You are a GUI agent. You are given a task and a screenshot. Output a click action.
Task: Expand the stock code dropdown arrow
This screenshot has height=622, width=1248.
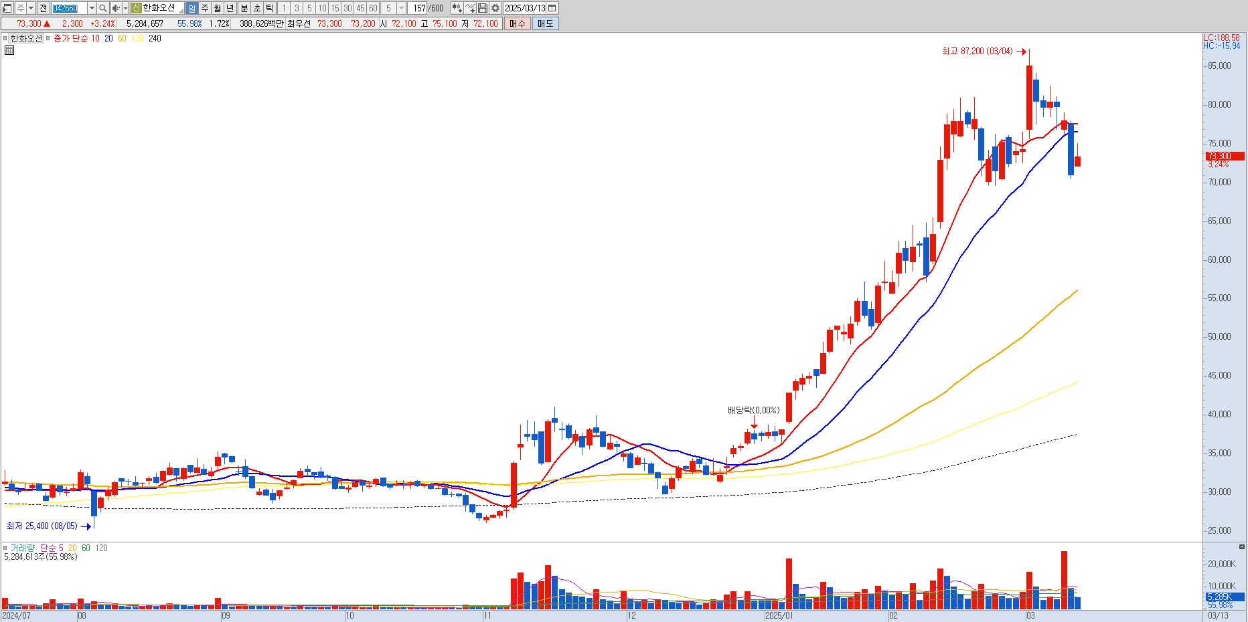coord(92,8)
